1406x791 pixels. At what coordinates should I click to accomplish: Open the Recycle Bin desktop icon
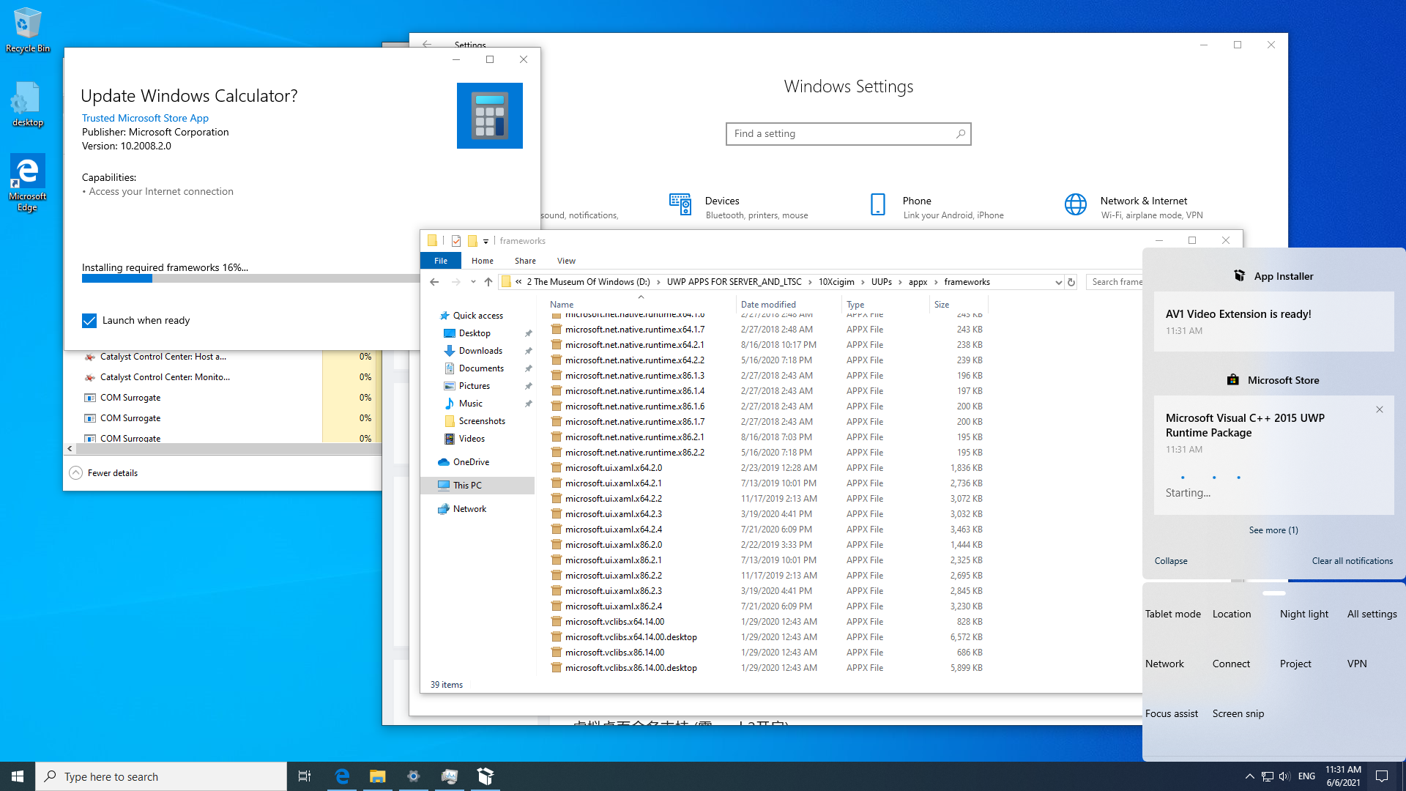tap(27, 30)
